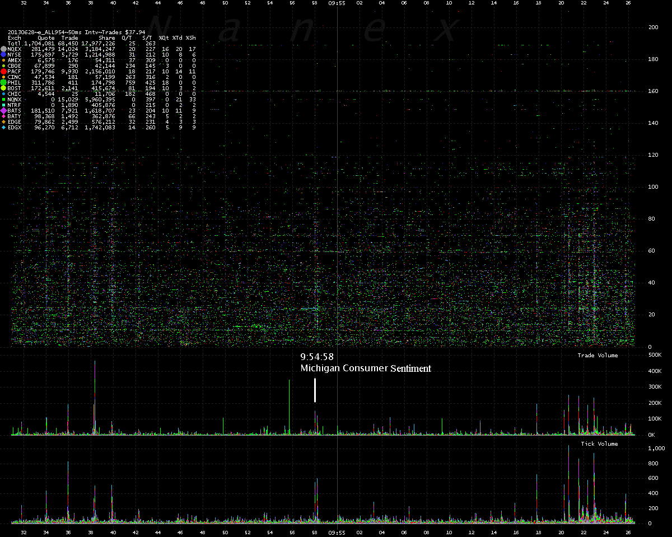Click the Michigan Consumer Sentiment annotation
The width and height of the screenshot is (672, 537).
pyautogui.click(x=365, y=368)
